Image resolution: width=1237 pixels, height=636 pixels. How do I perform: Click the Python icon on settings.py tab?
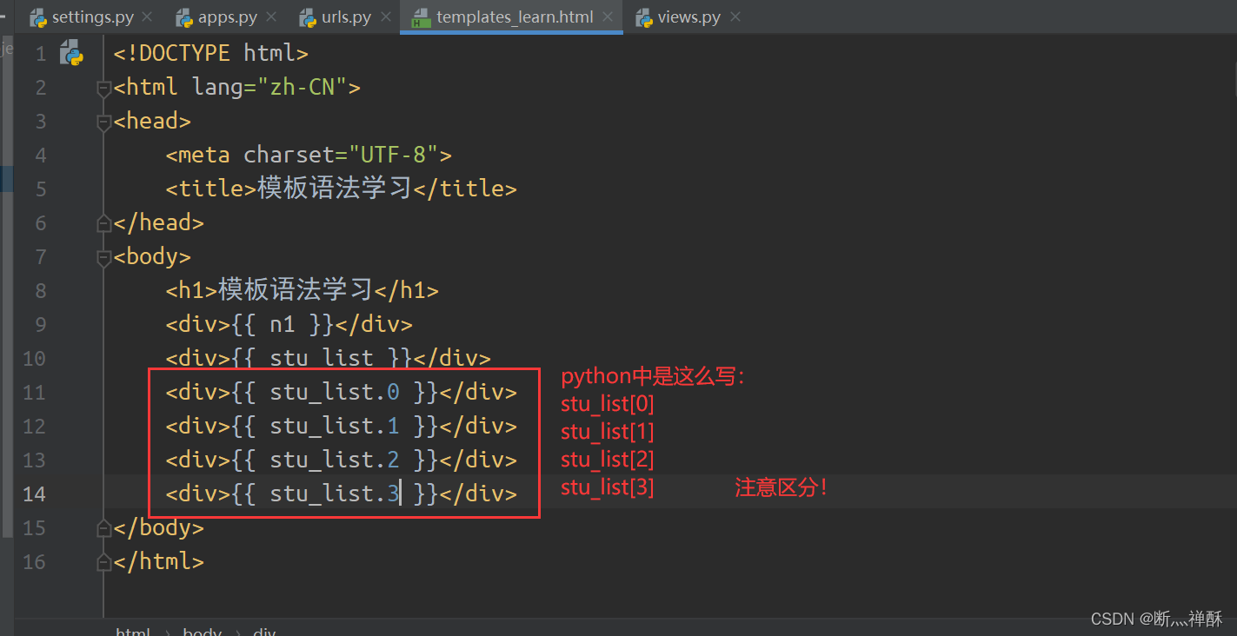38,17
